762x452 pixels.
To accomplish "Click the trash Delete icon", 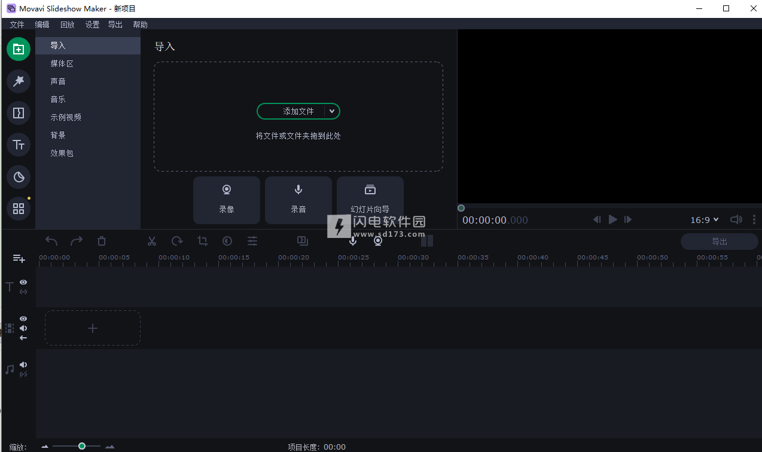I will point(102,241).
